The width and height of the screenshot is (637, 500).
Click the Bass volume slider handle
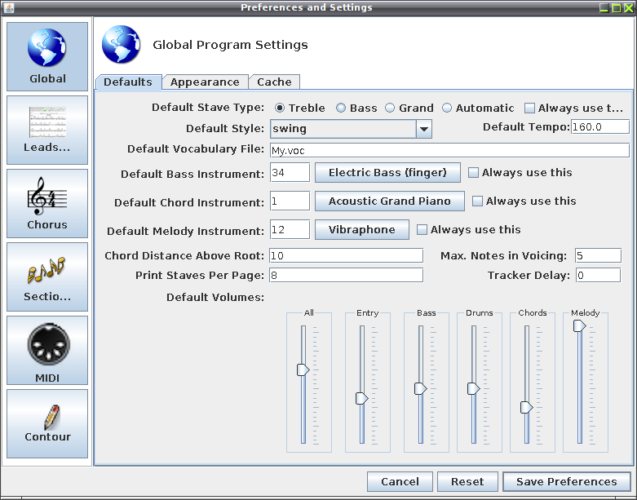(x=421, y=389)
